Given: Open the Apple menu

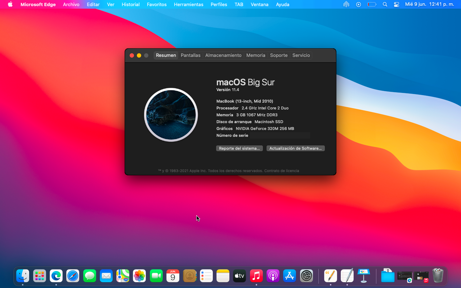Looking at the screenshot, I should pyautogui.click(x=10, y=4).
